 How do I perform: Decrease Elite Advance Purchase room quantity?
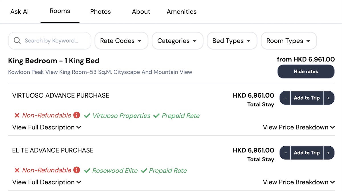(x=285, y=153)
